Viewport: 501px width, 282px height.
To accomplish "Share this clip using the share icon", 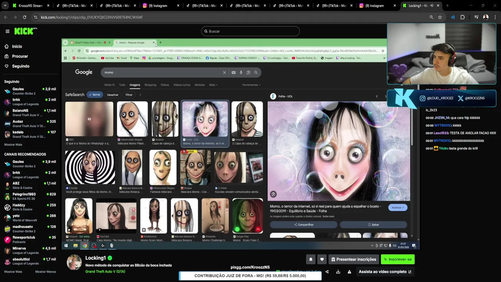I will 327,272.
